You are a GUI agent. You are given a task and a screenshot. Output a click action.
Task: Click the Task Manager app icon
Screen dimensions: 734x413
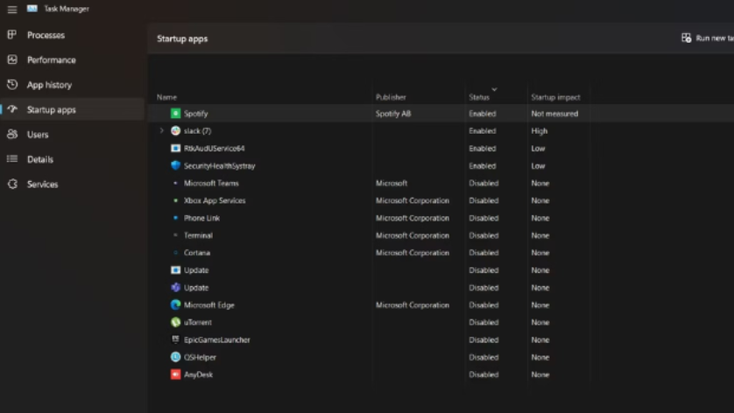pos(32,9)
